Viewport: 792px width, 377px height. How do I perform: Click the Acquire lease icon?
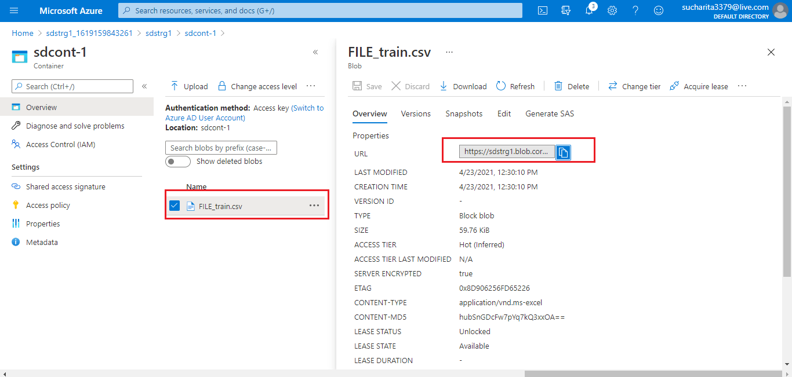tap(674, 86)
